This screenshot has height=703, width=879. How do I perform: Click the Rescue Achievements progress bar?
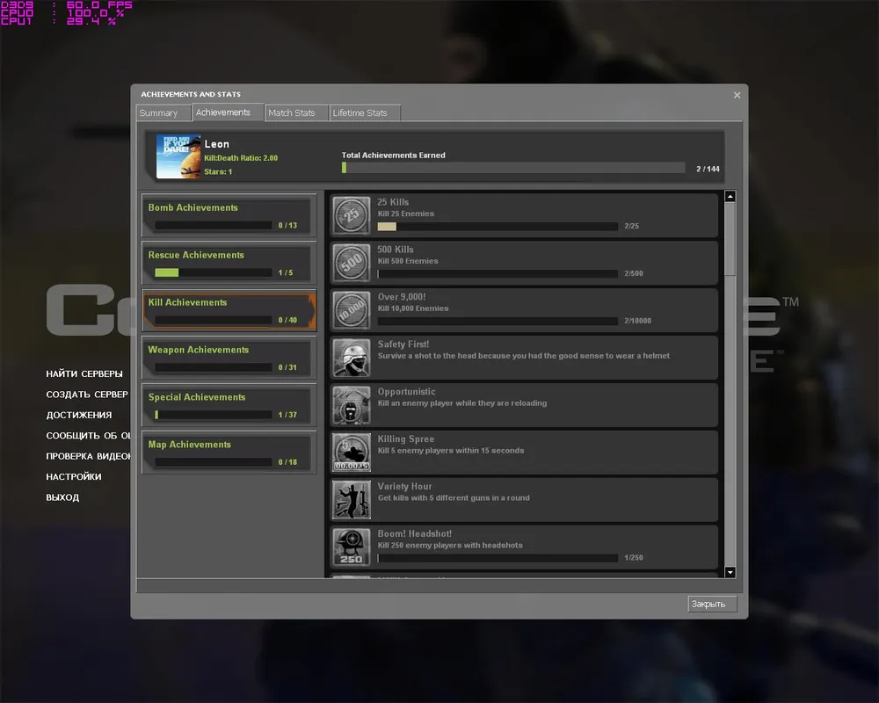[213, 272]
